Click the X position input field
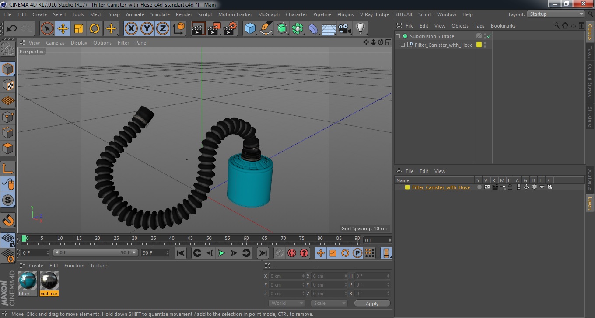 (287, 276)
